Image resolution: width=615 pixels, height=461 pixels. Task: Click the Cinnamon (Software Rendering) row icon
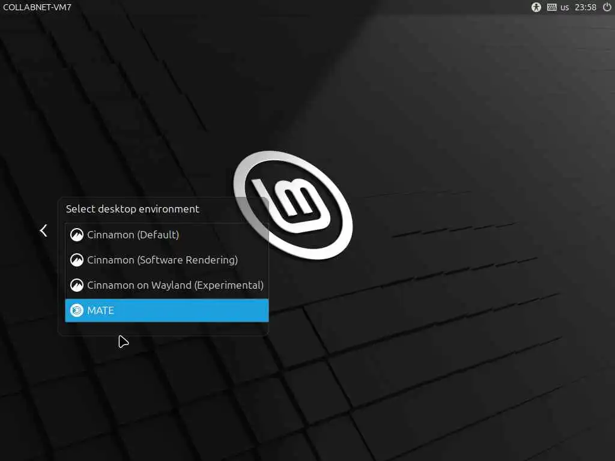[x=77, y=260]
